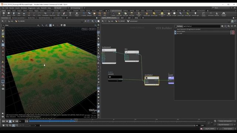
Task: Select the Font shelf tool
Action: tap(70, 14)
